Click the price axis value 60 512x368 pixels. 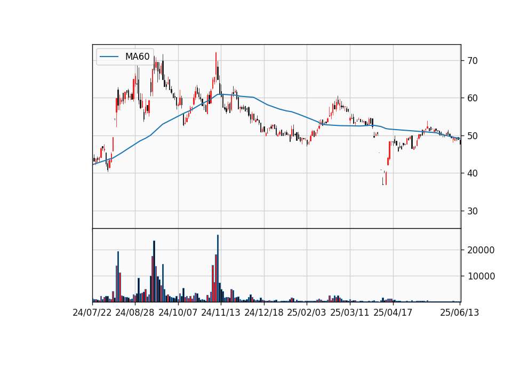click(473, 98)
